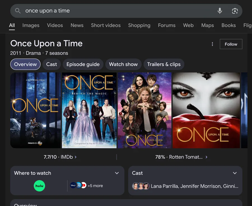Open the 7.7/10 IMDb rating link
This screenshot has height=206, width=252.
pos(60,157)
